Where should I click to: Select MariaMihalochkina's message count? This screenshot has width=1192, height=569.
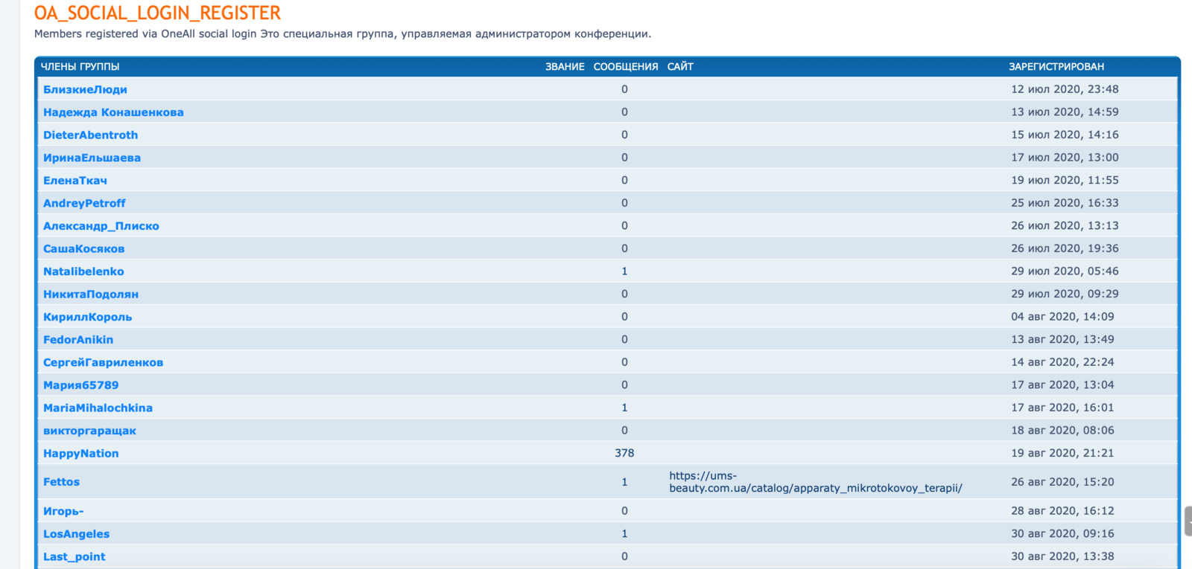tap(624, 408)
